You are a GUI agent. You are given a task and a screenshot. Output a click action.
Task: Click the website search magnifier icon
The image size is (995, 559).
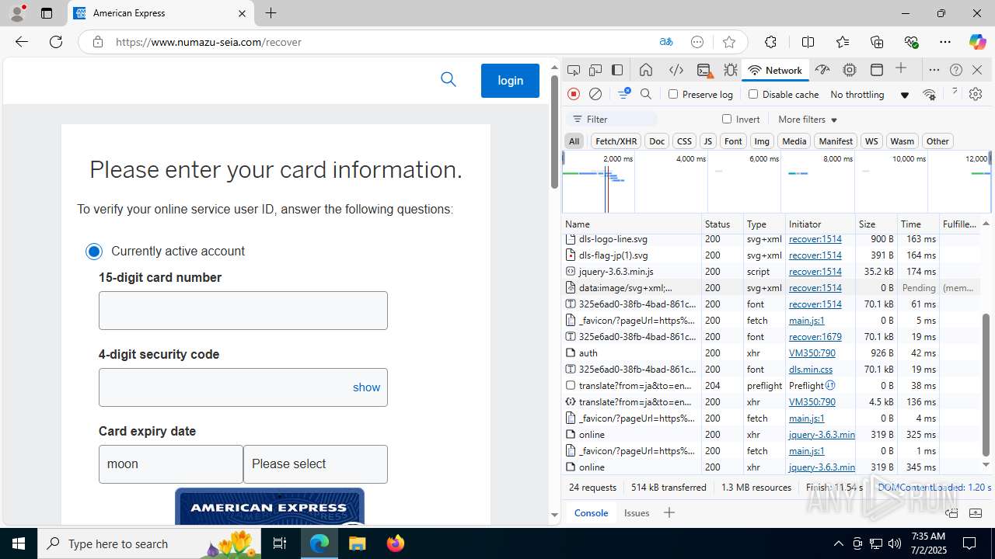point(449,79)
